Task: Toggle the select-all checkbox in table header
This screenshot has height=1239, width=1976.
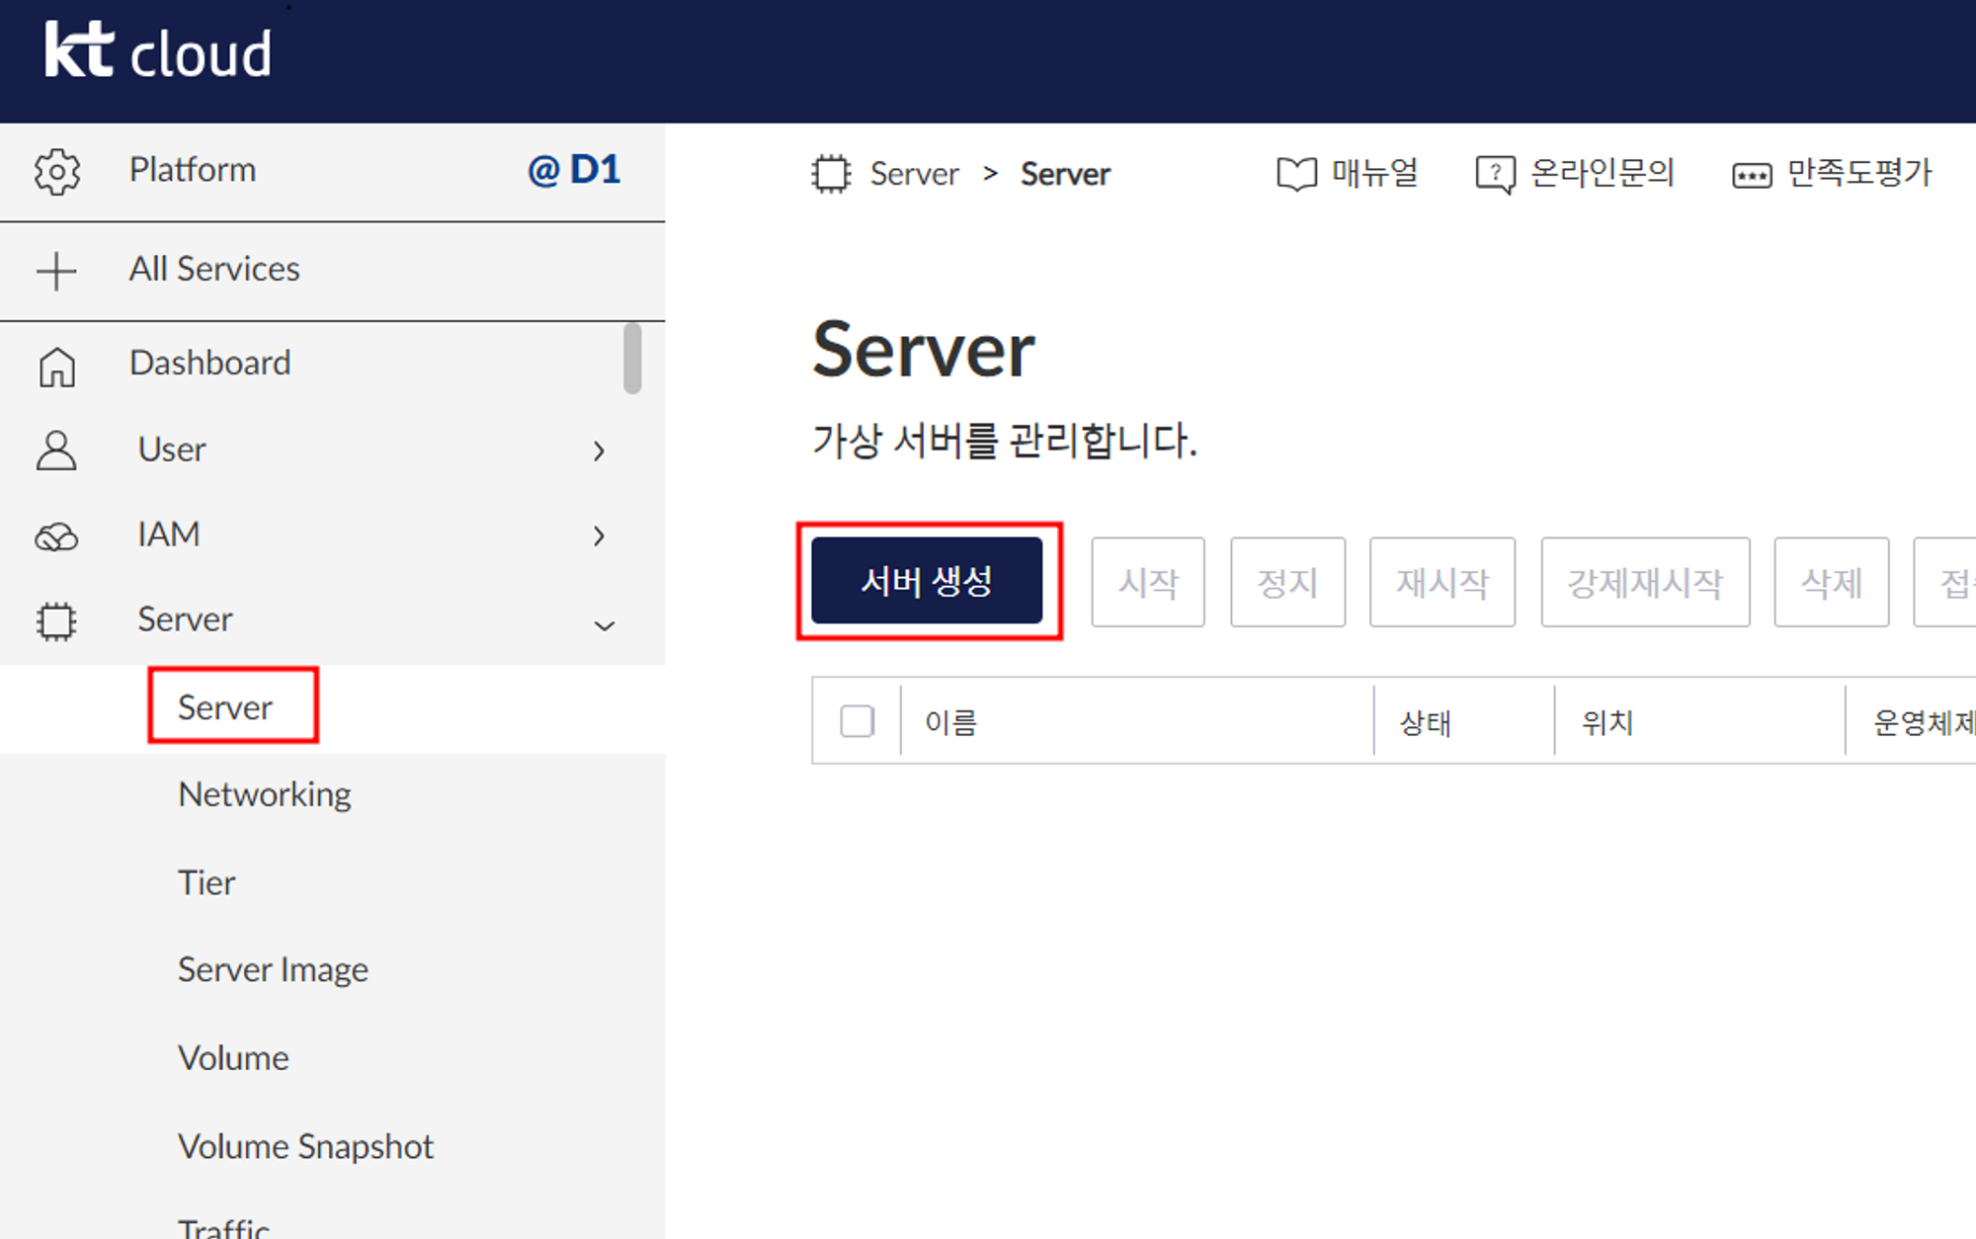Action: pos(857,721)
